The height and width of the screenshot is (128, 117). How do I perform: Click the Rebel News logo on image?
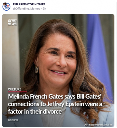click(12, 23)
